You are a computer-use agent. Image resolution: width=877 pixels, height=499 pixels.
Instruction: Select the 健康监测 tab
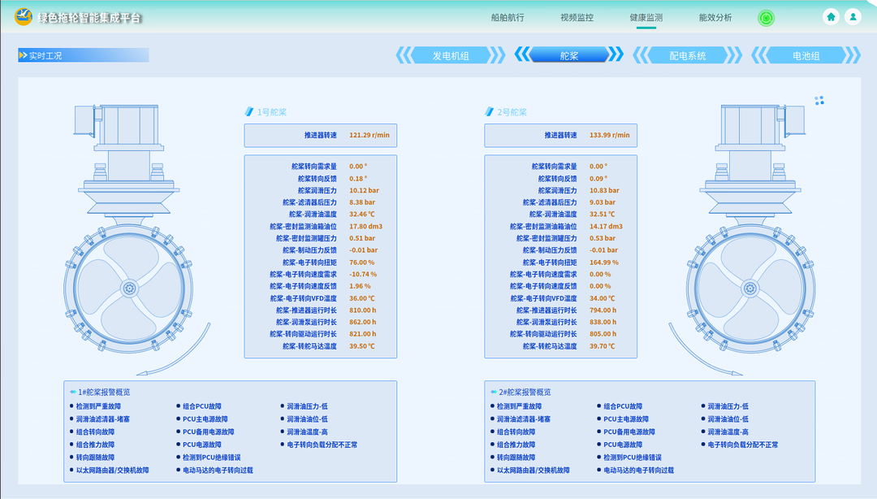tap(646, 18)
